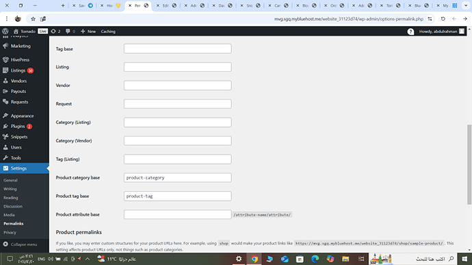Open the Reading settings submenu item
This screenshot has height=265, width=472.
coord(11,198)
